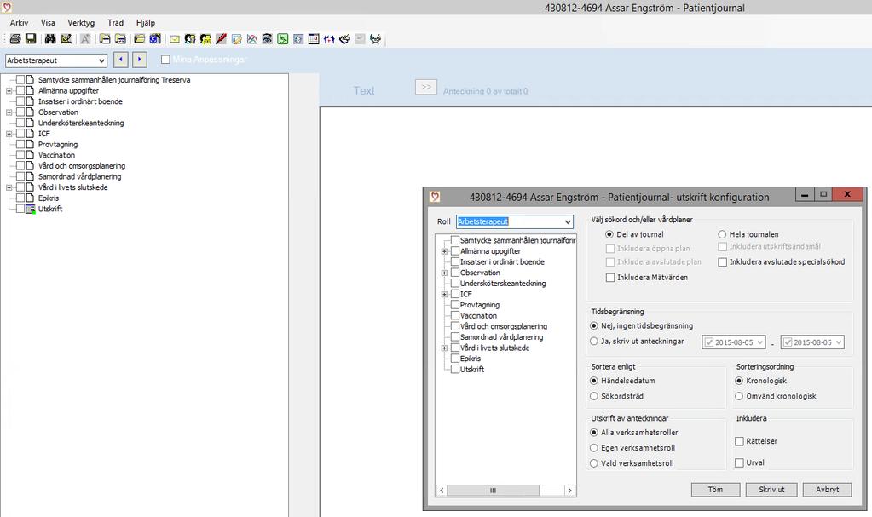Screen dimensions: 872x517
Task: Click the >> button next to Text
Action: 426,87
